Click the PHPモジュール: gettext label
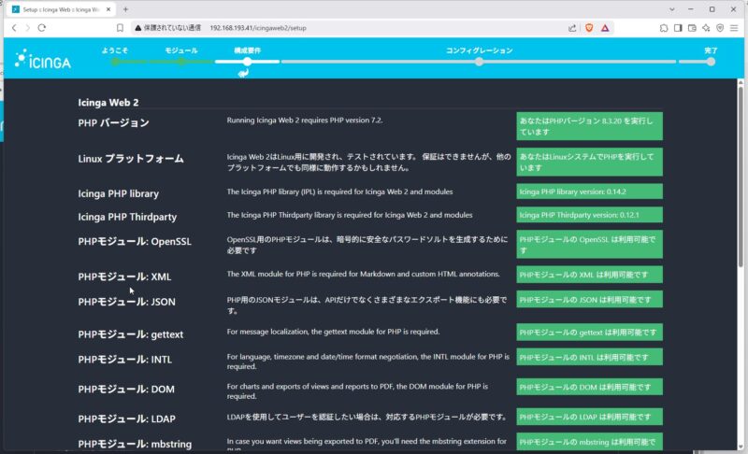Screen dimensions: 748x454 (131, 334)
